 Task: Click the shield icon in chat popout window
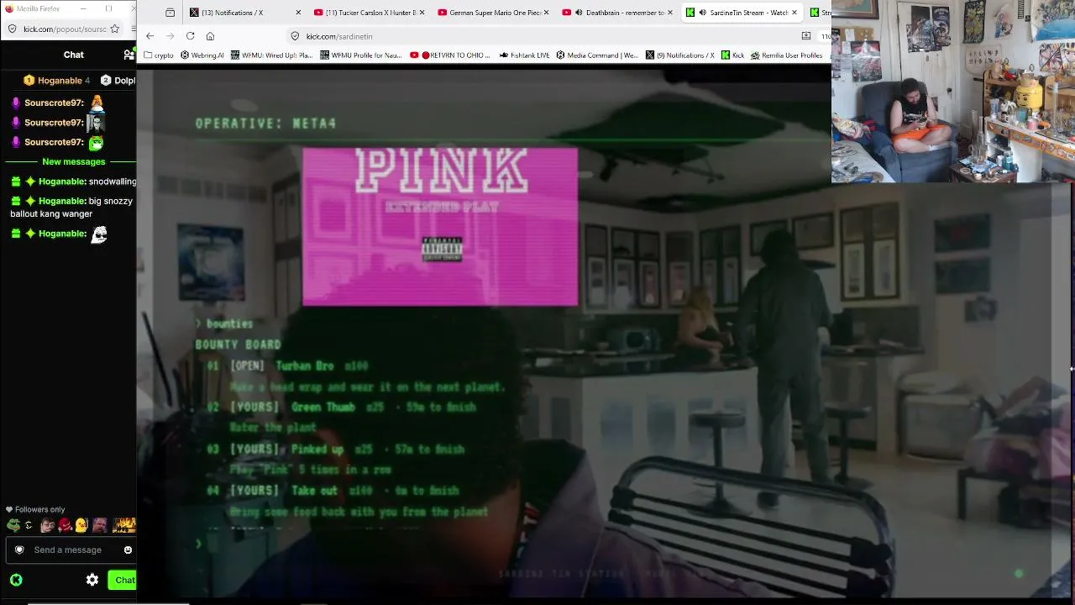pos(12,29)
